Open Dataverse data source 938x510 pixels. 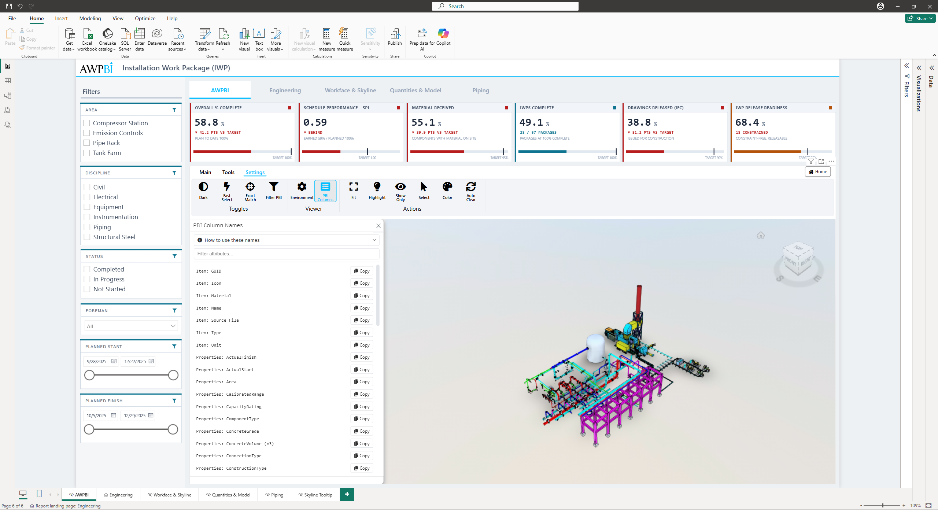157,37
